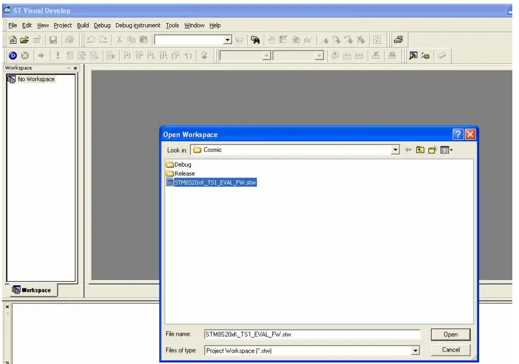
Task: Click the exclamation mark Chip reset icon
Action: [58, 56]
